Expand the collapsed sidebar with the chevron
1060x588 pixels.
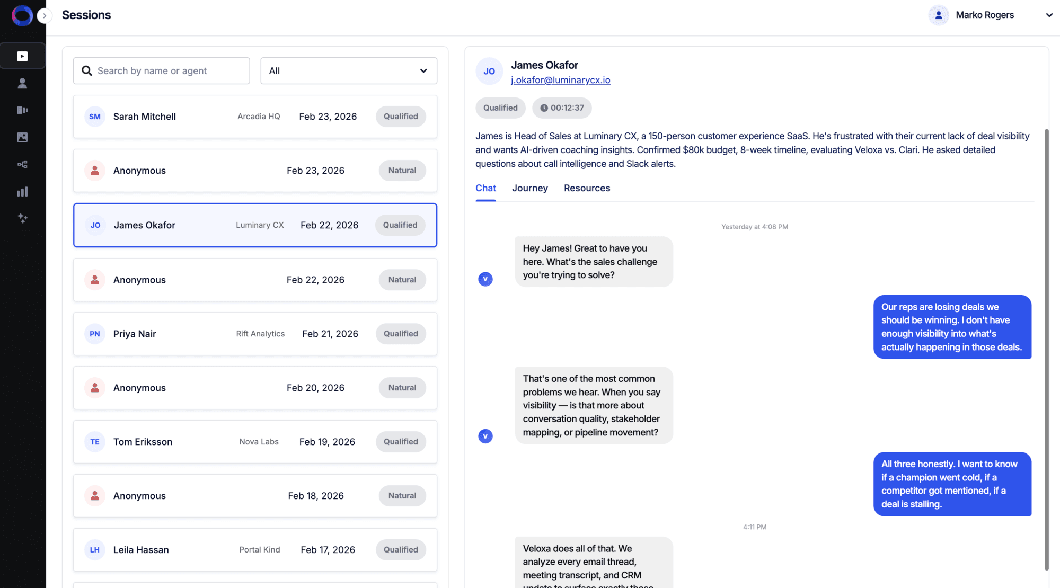point(45,16)
